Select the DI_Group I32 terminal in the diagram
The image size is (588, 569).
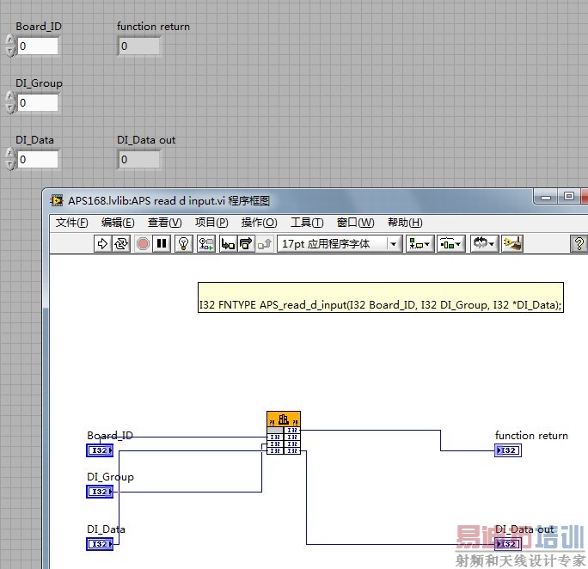(x=100, y=492)
